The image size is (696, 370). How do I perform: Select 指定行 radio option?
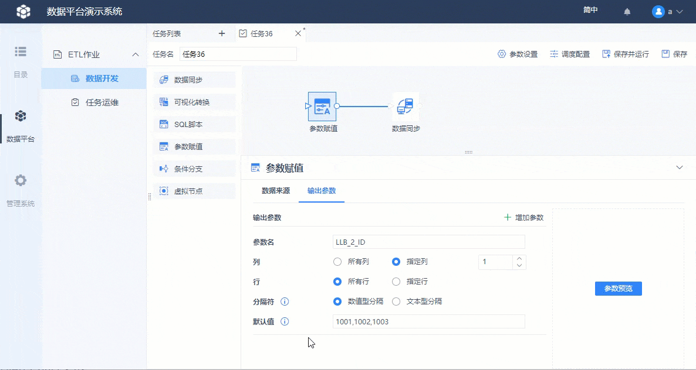(396, 282)
